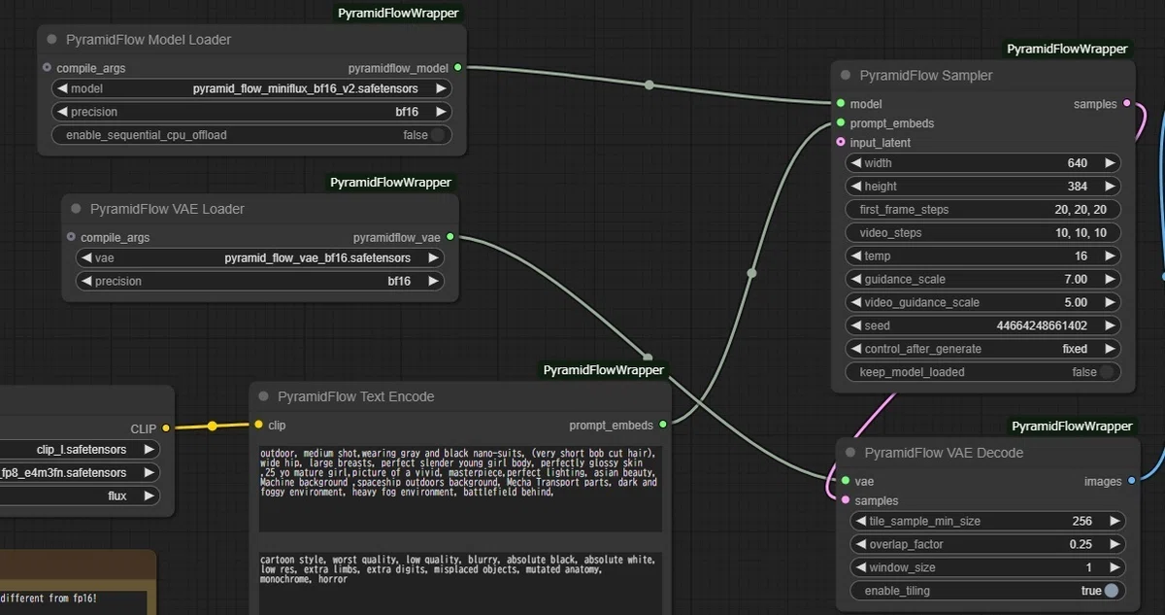Click pyramidflow_vae output socket

449,237
